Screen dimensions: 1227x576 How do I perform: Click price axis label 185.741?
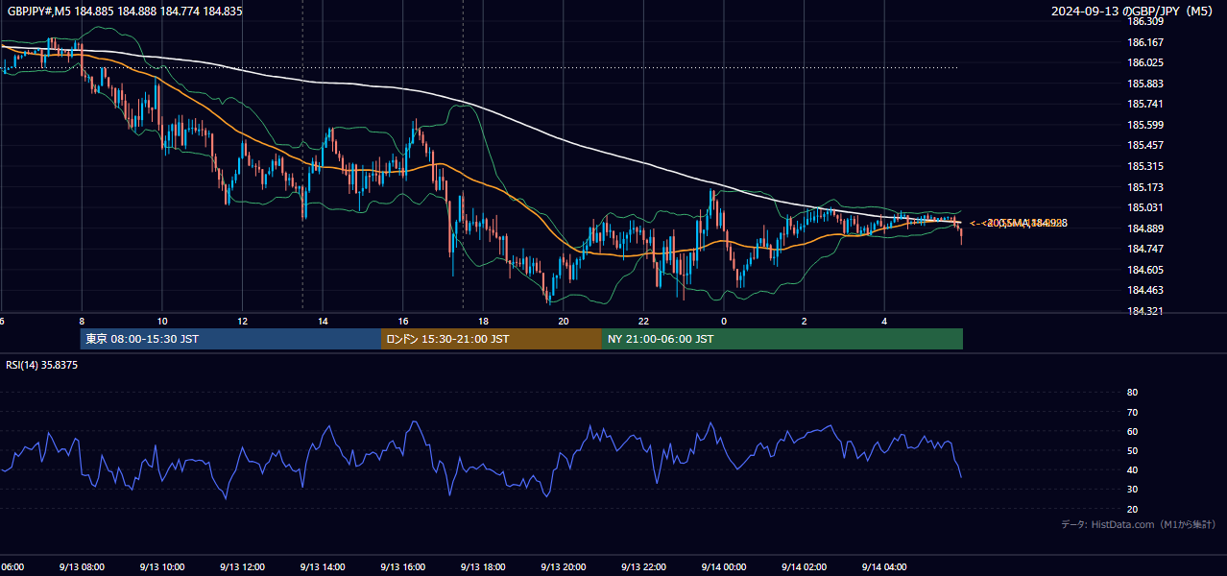pos(1144,104)
